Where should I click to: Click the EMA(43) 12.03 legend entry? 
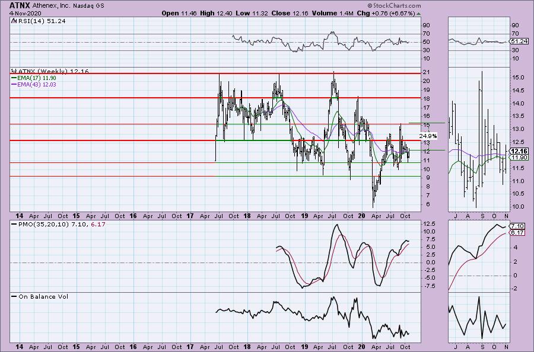pos(37,84)
